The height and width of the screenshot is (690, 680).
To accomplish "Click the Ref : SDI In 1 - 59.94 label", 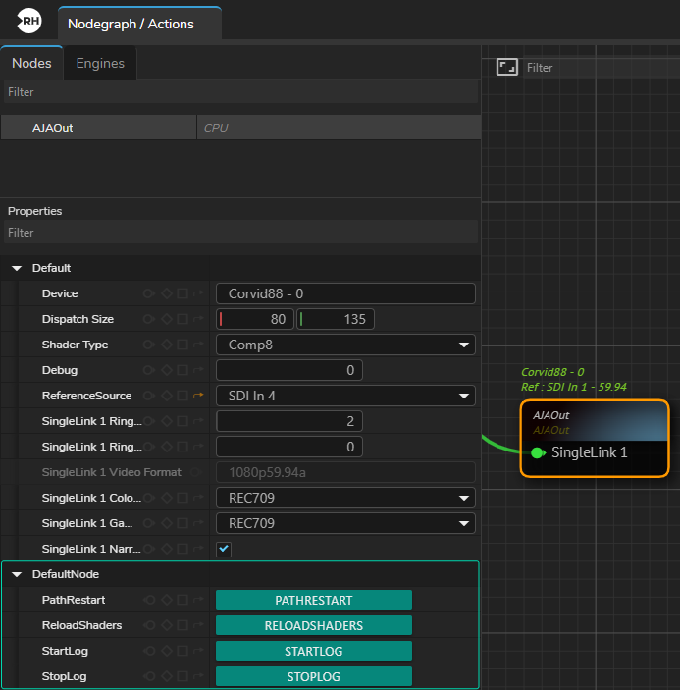I will coord(574,387).
